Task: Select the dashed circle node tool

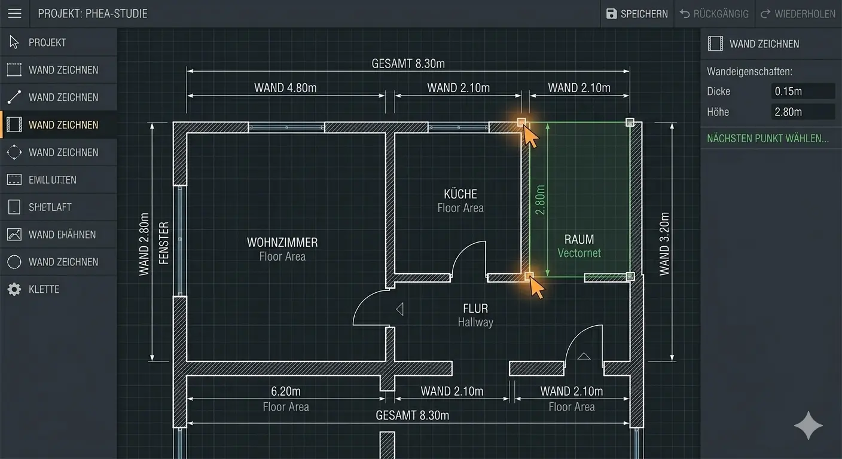Action: tap(58, 152)
